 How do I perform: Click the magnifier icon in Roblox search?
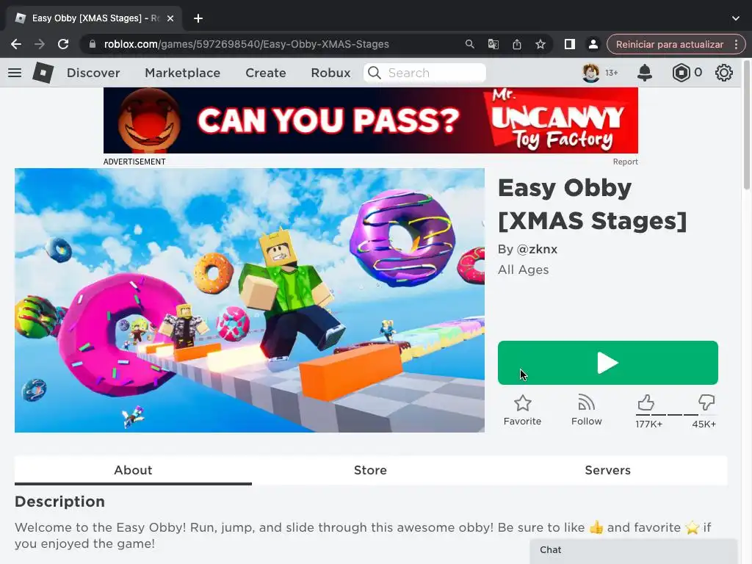click(375, 73)
